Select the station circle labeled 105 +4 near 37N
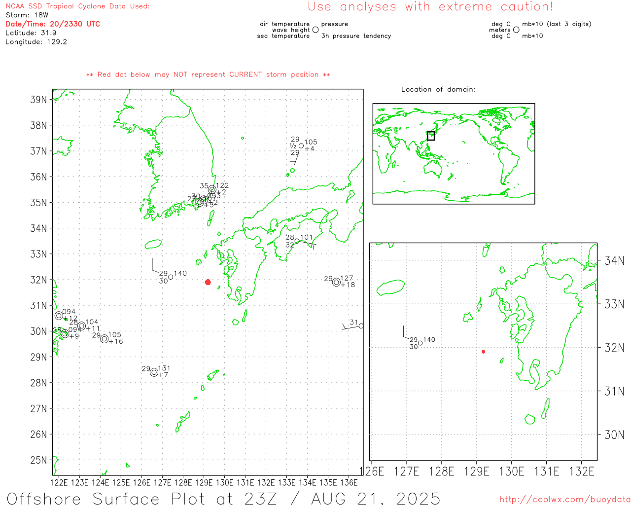Image resolution: width=631 pixels, height=505 pixels. (301, 145)
